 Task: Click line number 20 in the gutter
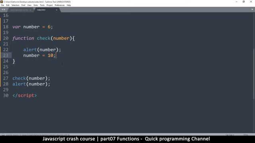pyautogui.click(x=6, y=38)
